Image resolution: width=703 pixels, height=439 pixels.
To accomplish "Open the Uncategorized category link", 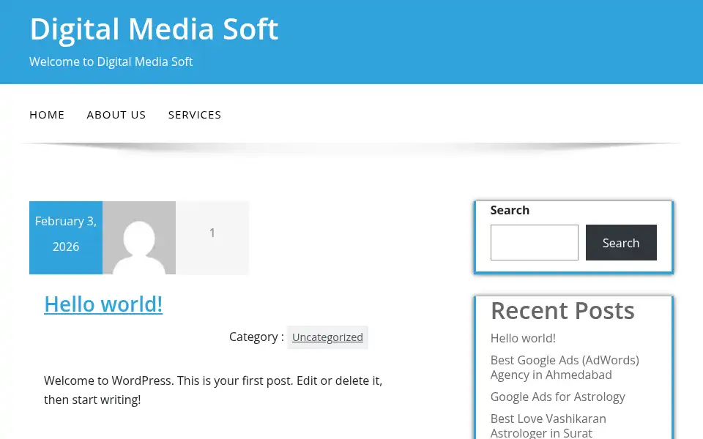I will (x=327, y=337).
